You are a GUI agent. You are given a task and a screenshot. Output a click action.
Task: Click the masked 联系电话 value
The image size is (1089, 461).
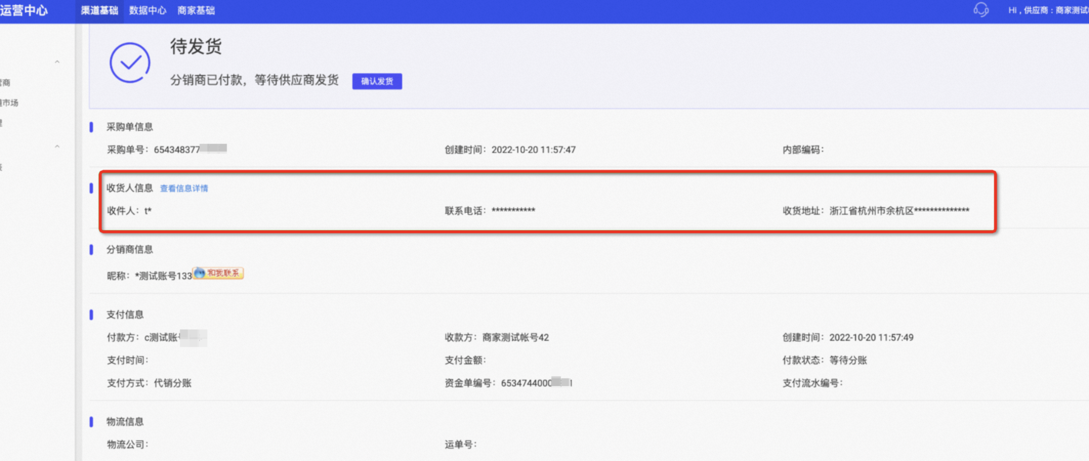tap(513, 210)
